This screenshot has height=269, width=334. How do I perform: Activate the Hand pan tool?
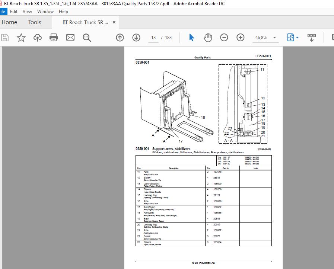208,38
